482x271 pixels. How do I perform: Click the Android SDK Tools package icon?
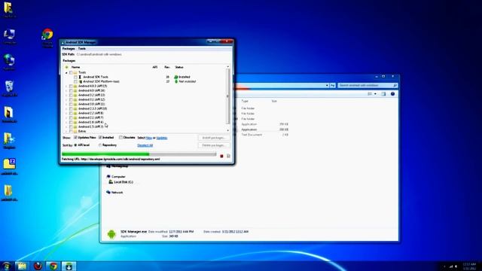pos(80,77)
